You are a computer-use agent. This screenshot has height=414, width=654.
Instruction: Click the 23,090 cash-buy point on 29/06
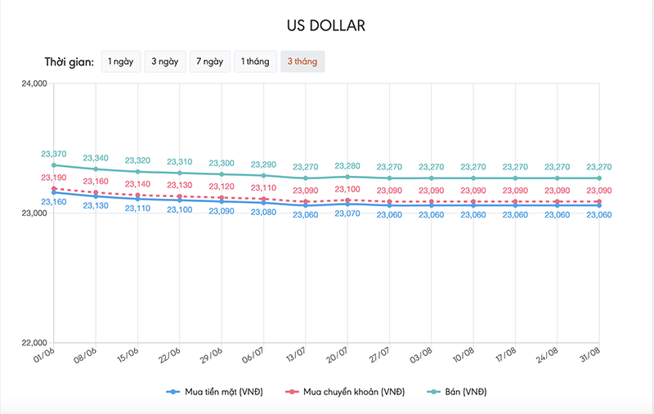(222, 201)
